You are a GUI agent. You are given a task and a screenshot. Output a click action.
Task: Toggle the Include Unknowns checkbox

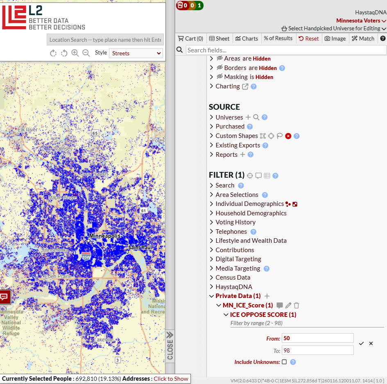[x=284, y=362]
